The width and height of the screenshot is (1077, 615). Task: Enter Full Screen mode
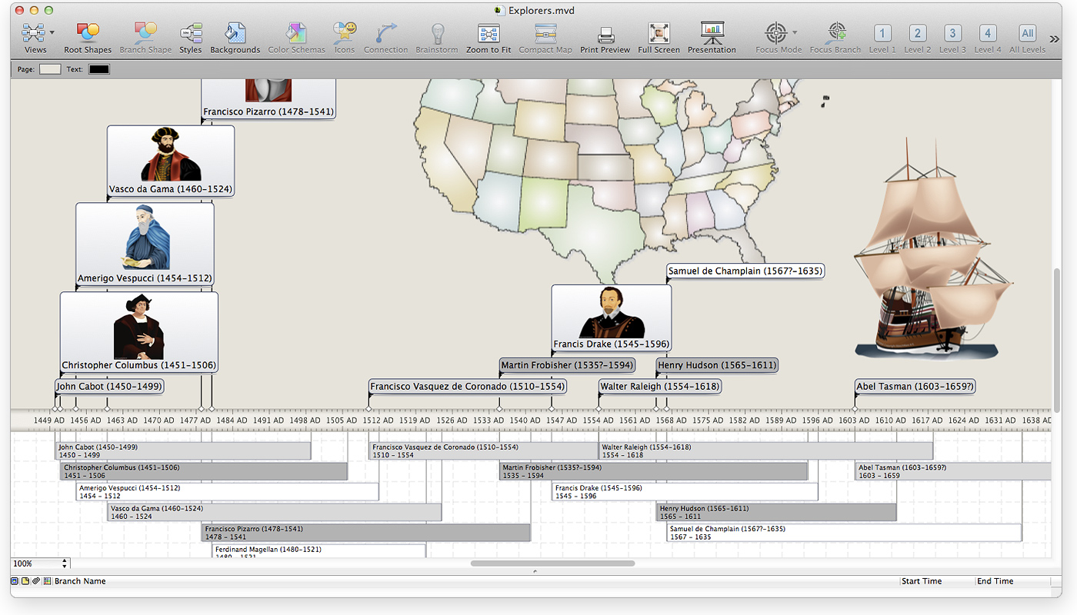(659, 36)
